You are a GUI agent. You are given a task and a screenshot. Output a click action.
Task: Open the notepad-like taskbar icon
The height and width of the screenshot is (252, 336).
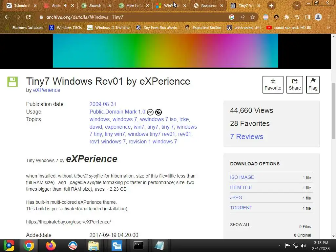159,245
